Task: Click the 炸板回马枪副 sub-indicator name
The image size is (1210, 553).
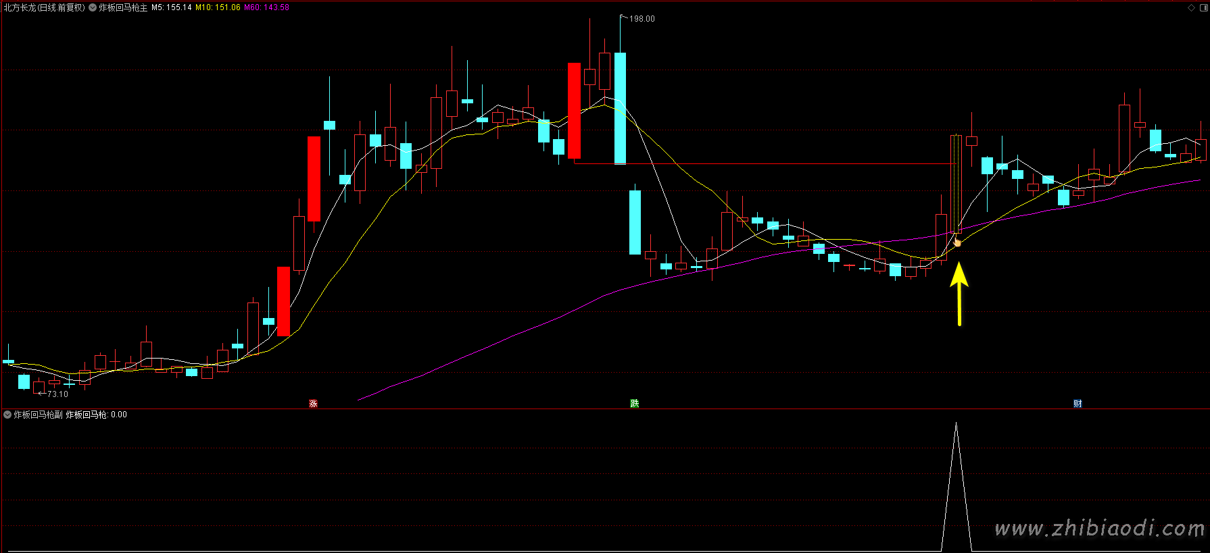Action: pos(38,415)
